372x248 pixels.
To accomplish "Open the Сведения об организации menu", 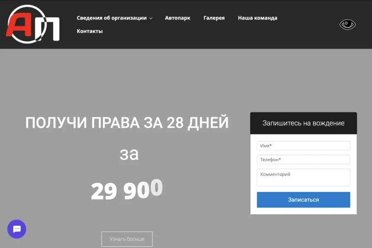I will pos(112,18).
